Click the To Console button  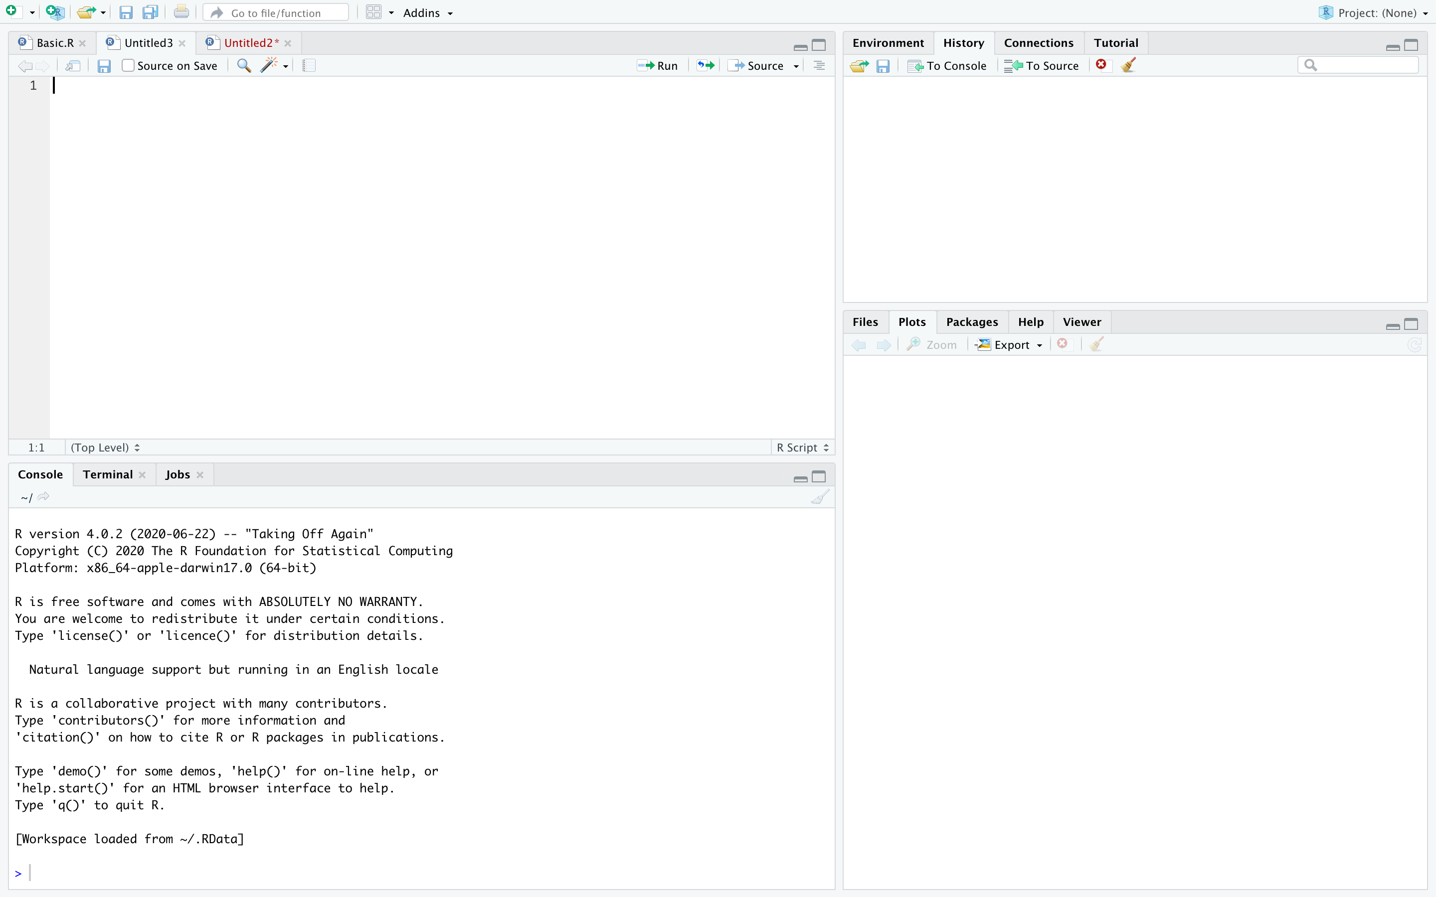pyautogui.click(x=948, y=66)
